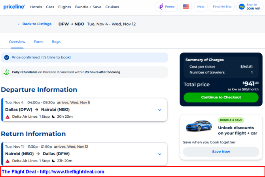Viewport: 265px width, 177px height.
Task: Click the return '1 Stop' label
Action: 45,161
